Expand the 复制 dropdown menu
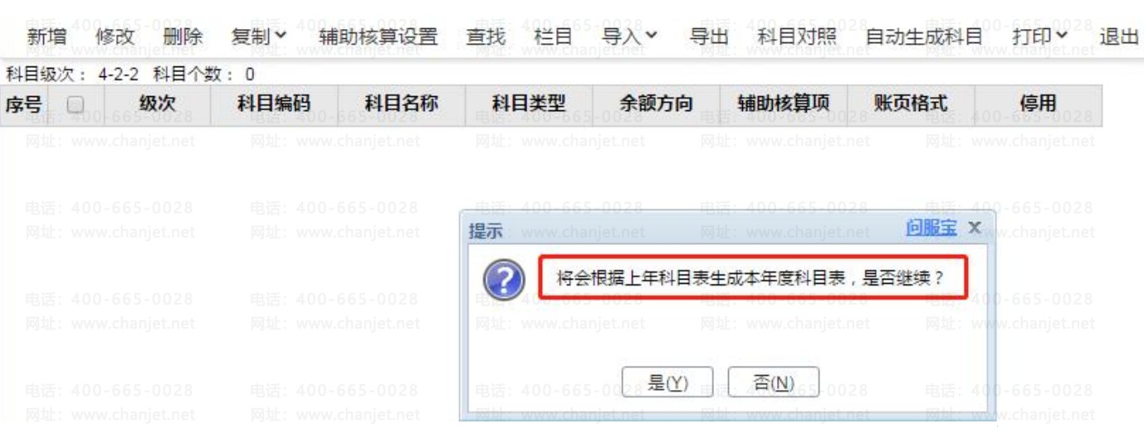1144x448 pixels. (x=259, y=37)
